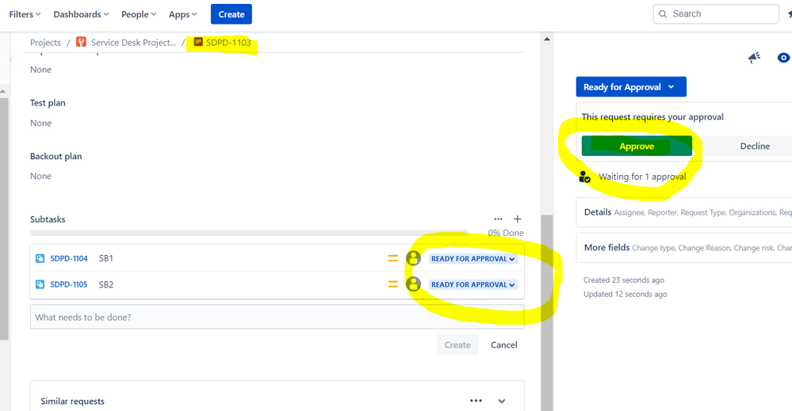Change SDPD-1105 Ready for Approval status
The height and width of the screenshot is (411, 792).
click(x=473, y=284)
